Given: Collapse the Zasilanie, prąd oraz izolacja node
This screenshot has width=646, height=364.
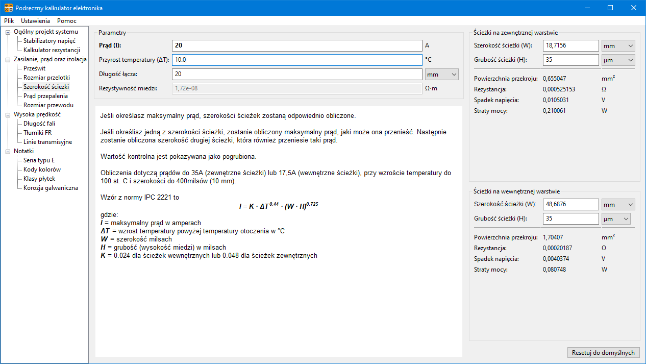Looking at the screenshot, I should [x=8, y=59].
